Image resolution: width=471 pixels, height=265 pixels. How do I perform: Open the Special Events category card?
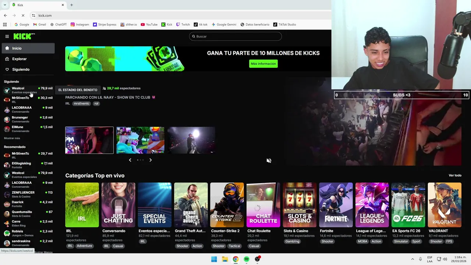(x=155, y=205)
